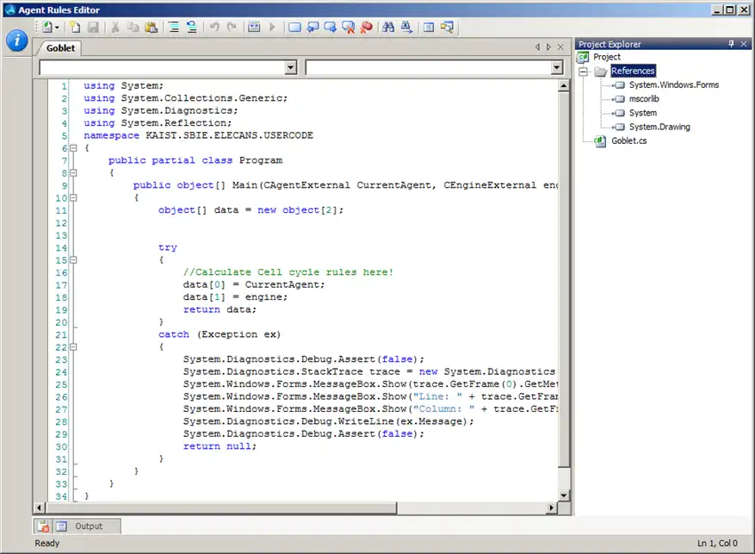Click the horizontal scrollbar thumb
The height and width of the screenshot is (554, 755).
click(x=221, y=507)
